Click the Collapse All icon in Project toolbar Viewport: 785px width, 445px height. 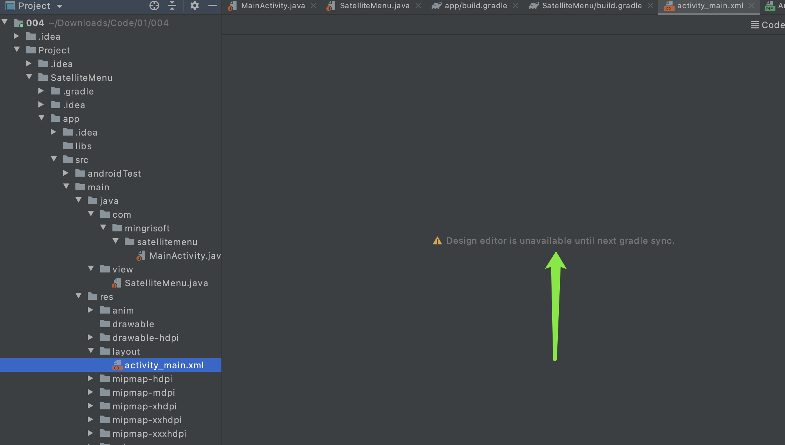[172, 5]
